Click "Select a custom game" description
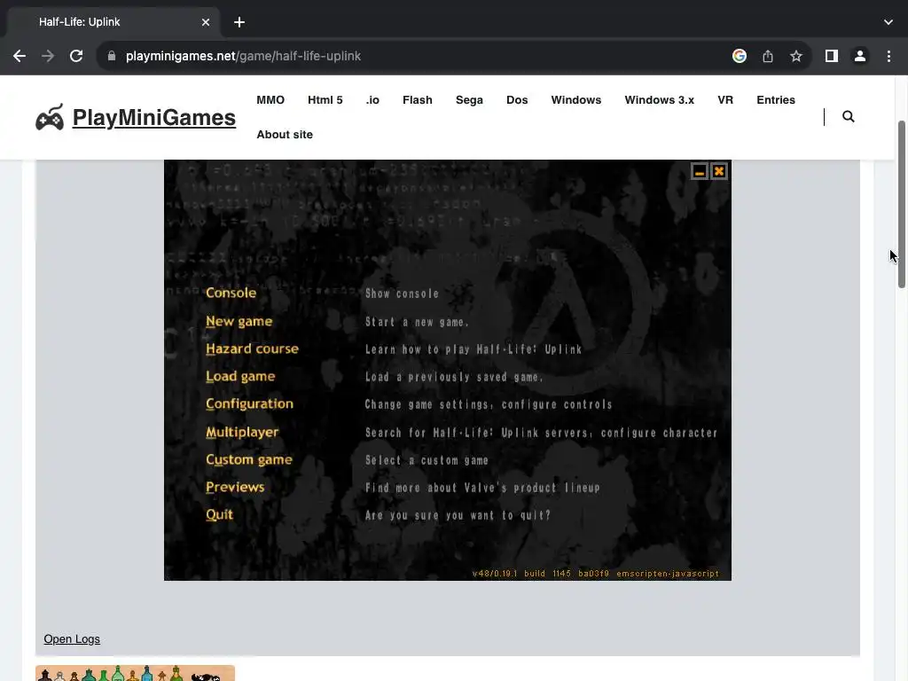908x681 pixels. (427, 460)
